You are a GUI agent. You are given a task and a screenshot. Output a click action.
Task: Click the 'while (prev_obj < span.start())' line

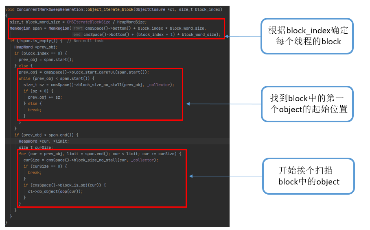pos(57,78)
